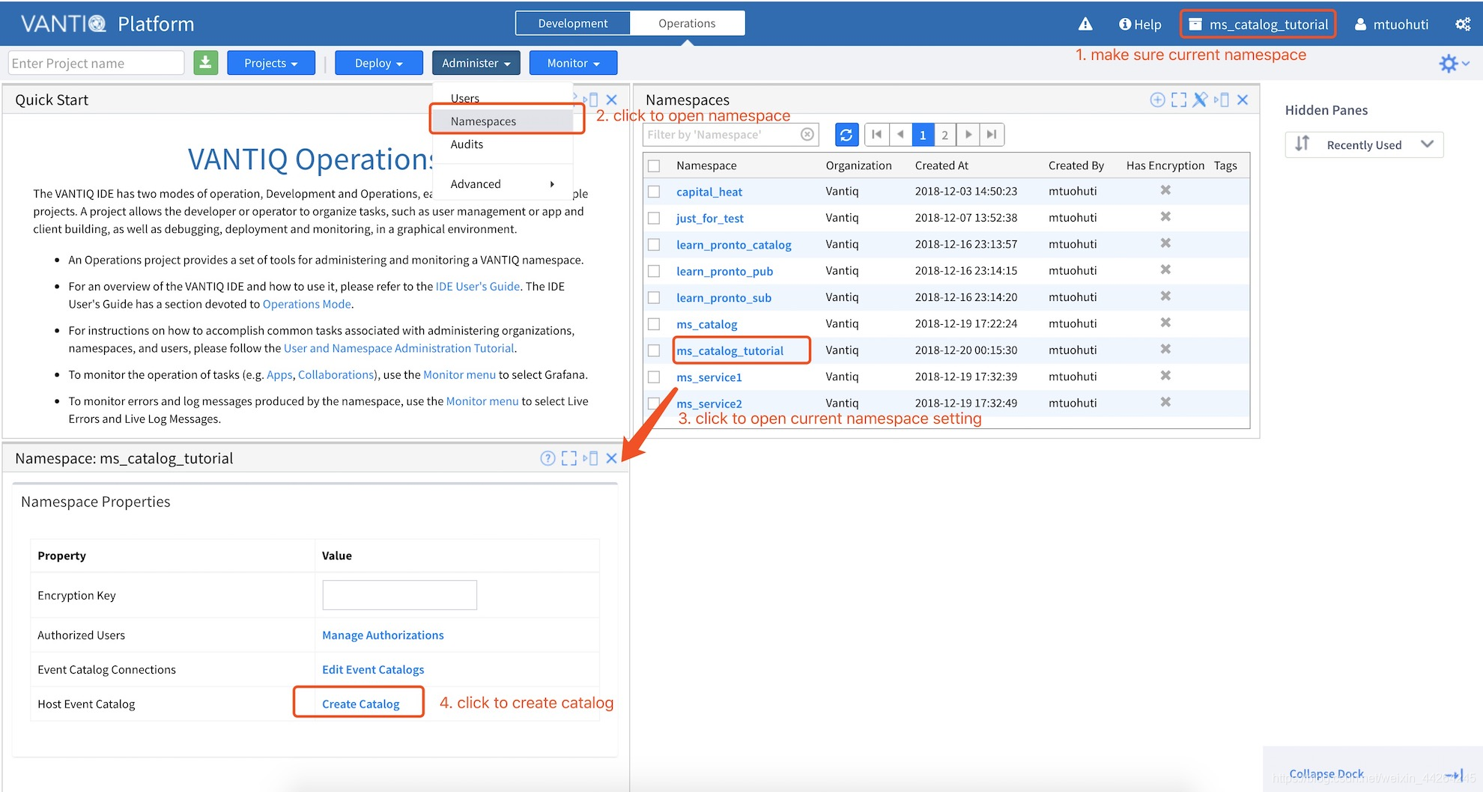1483x792 pixels.
Task: Check the learn_pronto_catalog row checkbox
Action: coord(654,245)
